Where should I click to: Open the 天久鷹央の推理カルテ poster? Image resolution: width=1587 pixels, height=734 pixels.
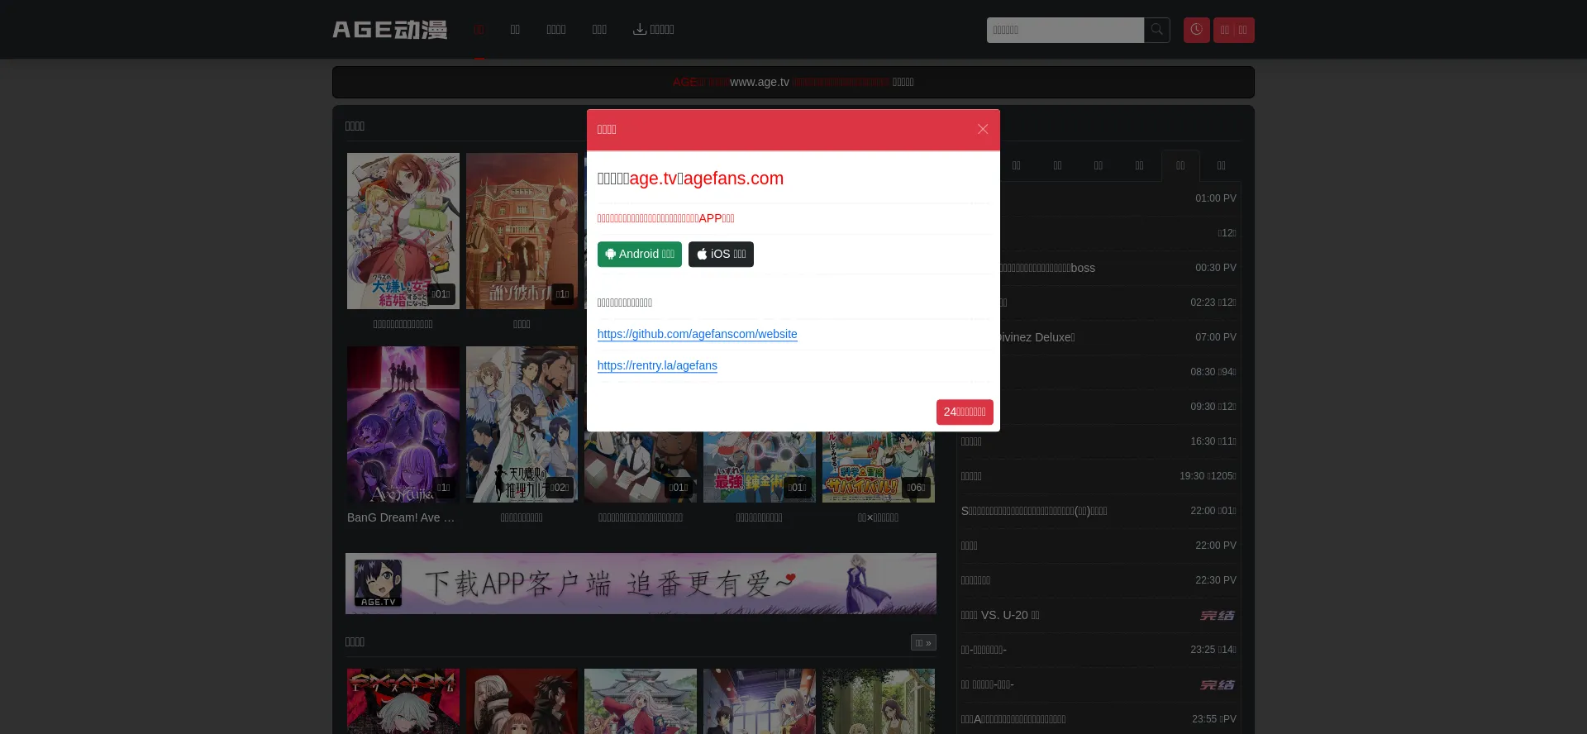pos(522,424)
